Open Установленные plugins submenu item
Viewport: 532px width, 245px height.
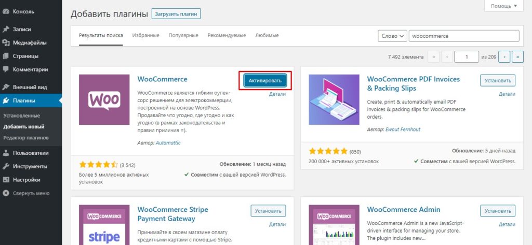coord(22,116)
